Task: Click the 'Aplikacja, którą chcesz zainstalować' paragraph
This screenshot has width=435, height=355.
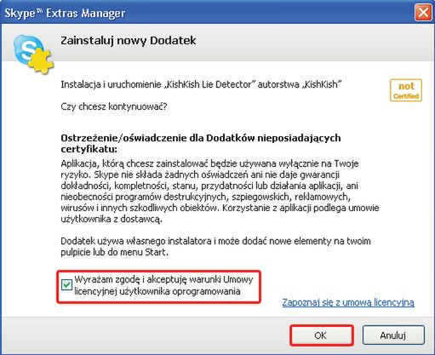Action: pyautogui.click(x=220, y=192)
